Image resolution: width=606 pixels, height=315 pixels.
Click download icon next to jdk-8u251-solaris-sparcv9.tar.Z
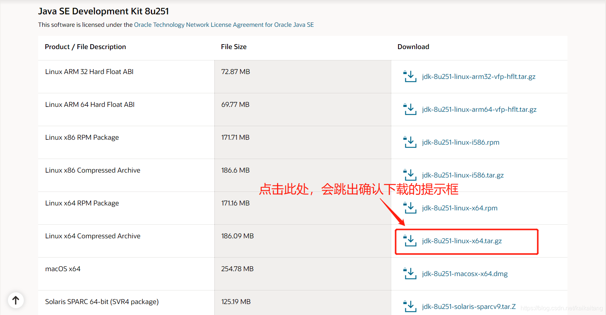(410, 306)
